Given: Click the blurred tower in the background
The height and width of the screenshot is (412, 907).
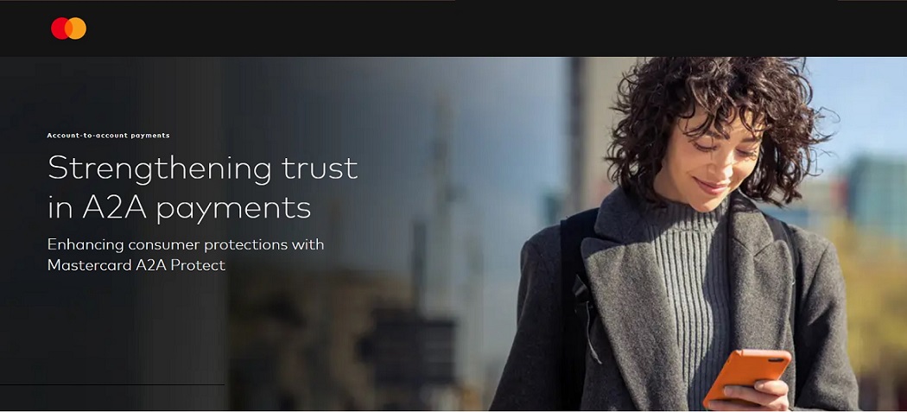Looking at the screenshot, I should coord(442,191).
